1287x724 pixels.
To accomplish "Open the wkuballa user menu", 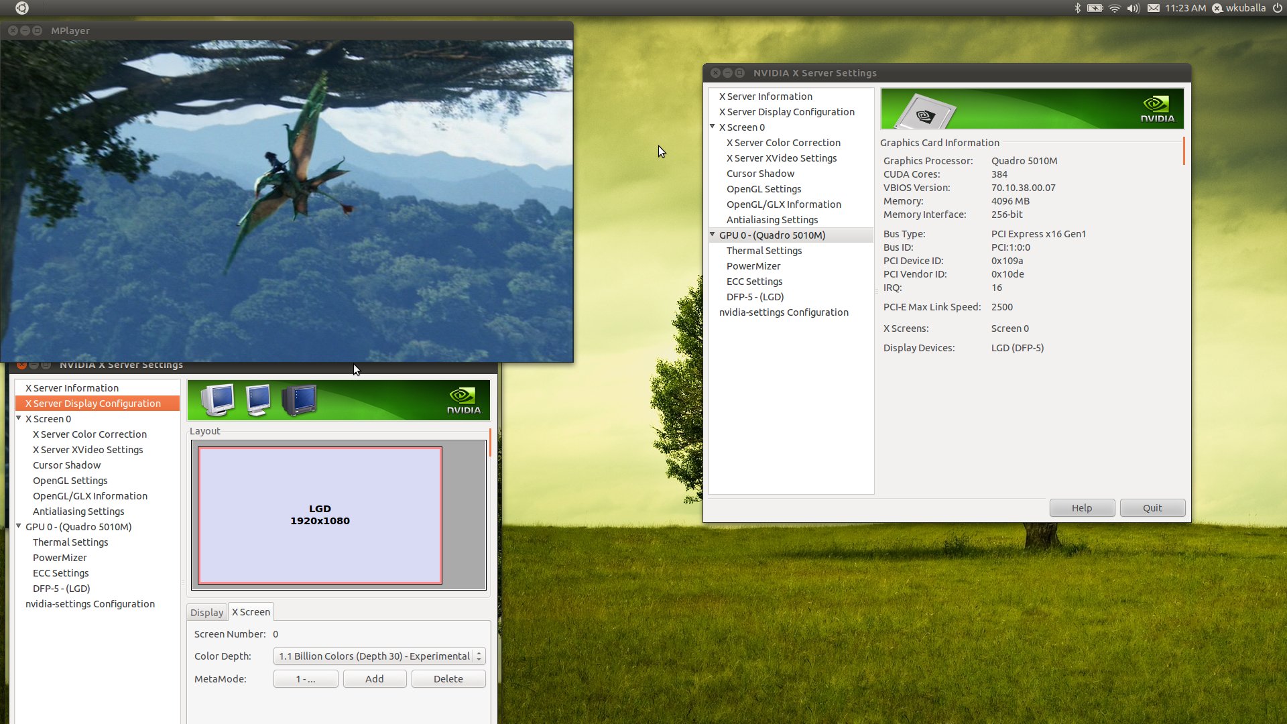I will pyautogui.click(x=1239, y=8).
